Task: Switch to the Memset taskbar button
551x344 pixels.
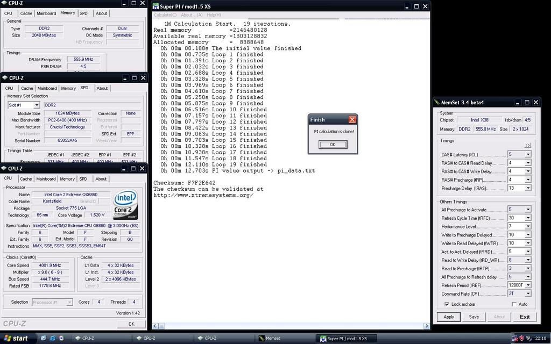Action: (286, 339)
